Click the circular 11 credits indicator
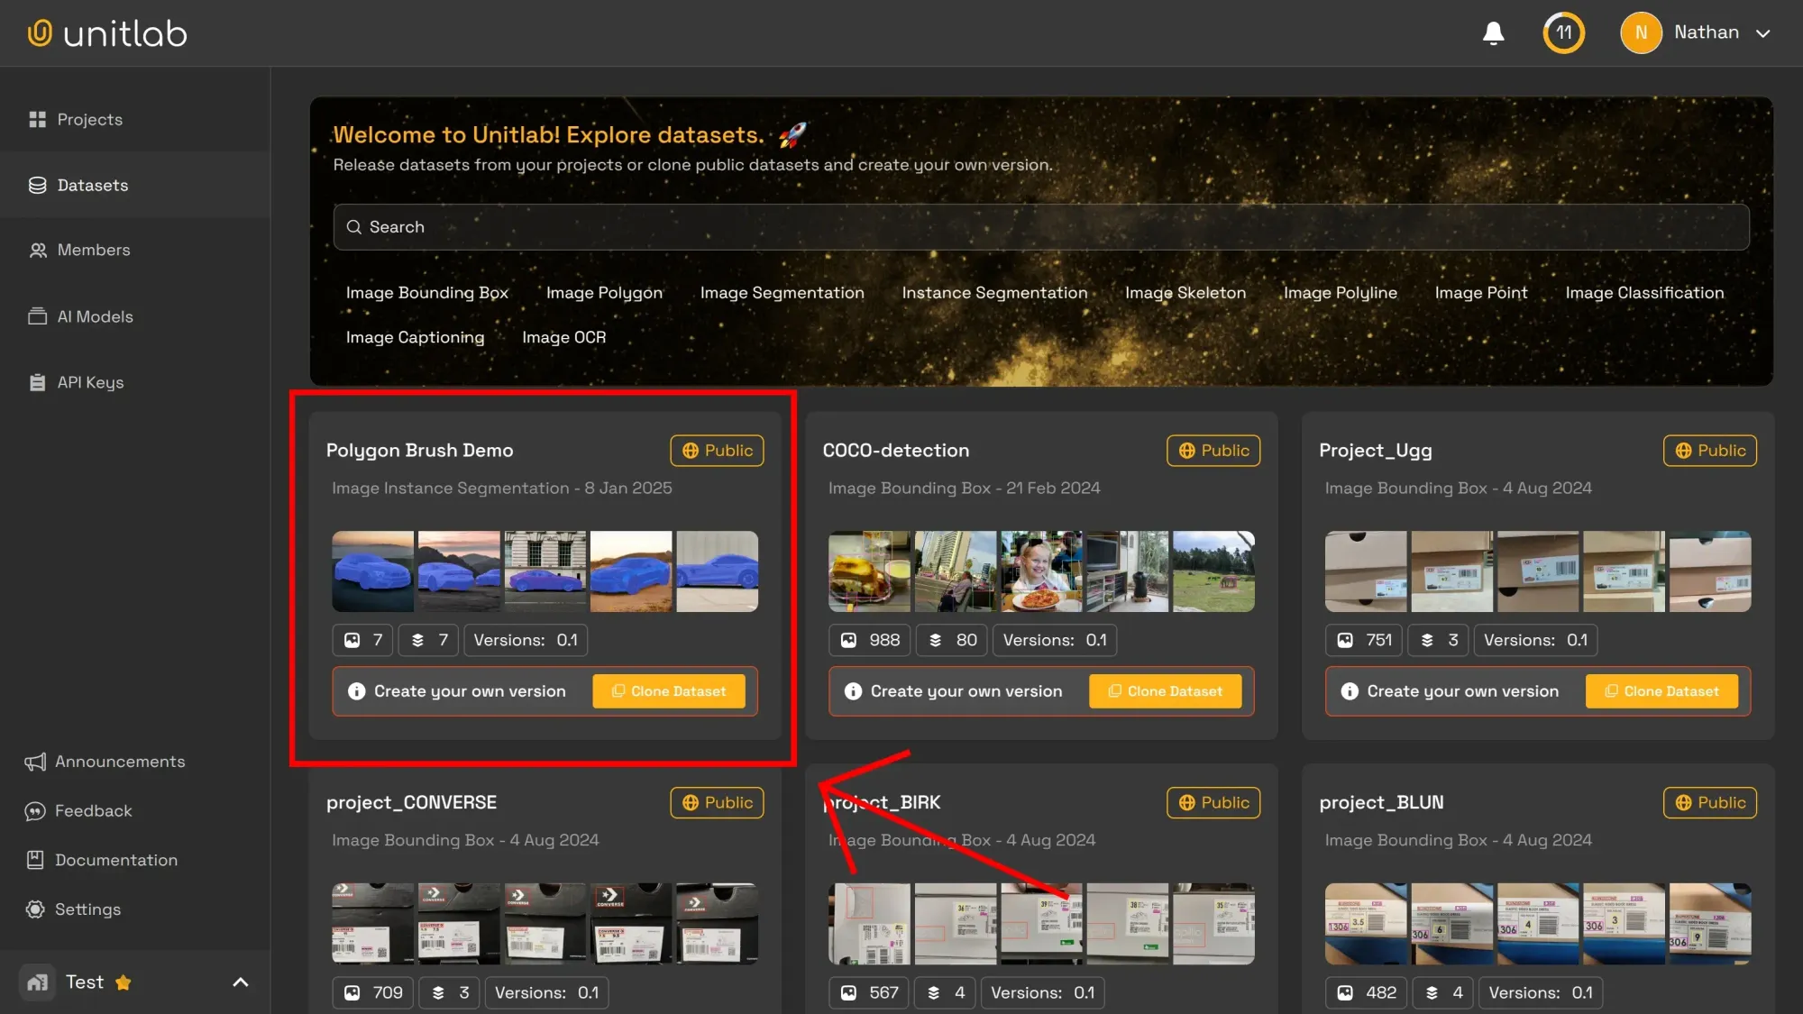The height and width of the screenshot is (1014, 1803). pos(1563,33)
